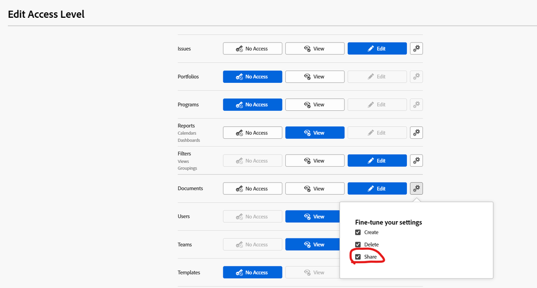Click No Access for Templates
The height and width of the screenshot is (288, 537).
[x=252, y=272]
